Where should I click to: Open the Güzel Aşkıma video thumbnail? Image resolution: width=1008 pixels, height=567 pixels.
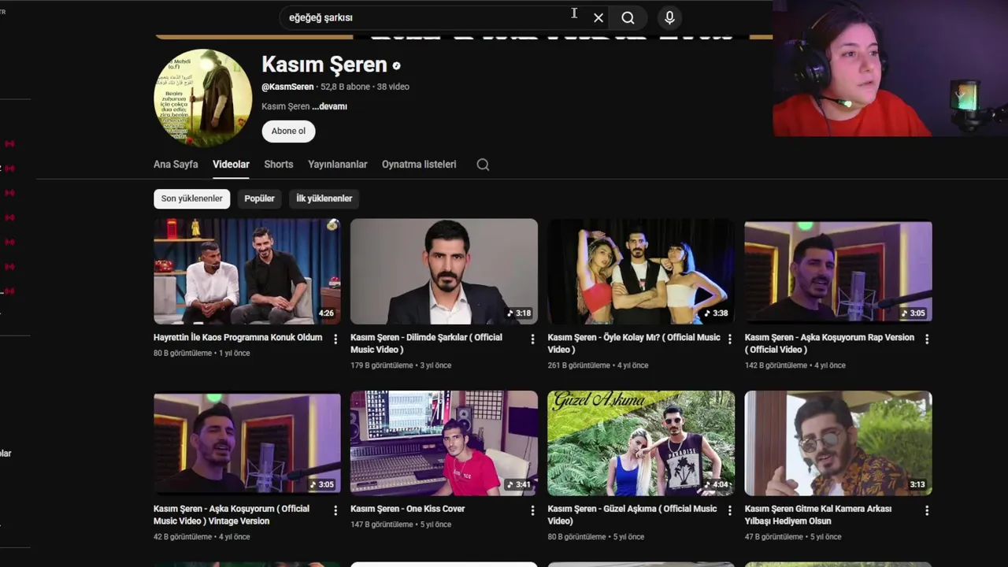641,443
